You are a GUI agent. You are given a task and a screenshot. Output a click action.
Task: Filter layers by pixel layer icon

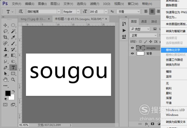click(x=155, y=29)
